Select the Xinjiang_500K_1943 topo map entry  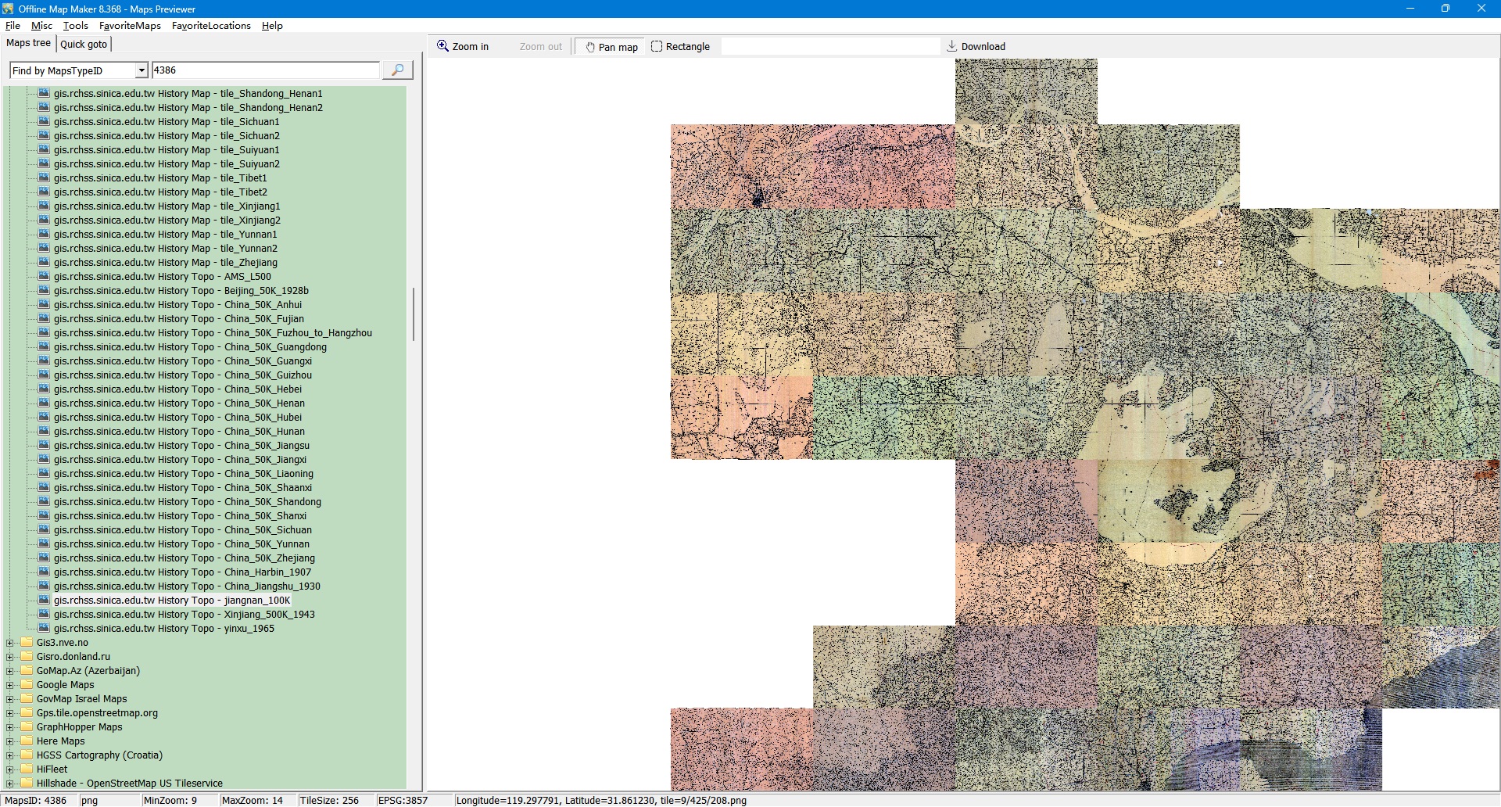184,615
